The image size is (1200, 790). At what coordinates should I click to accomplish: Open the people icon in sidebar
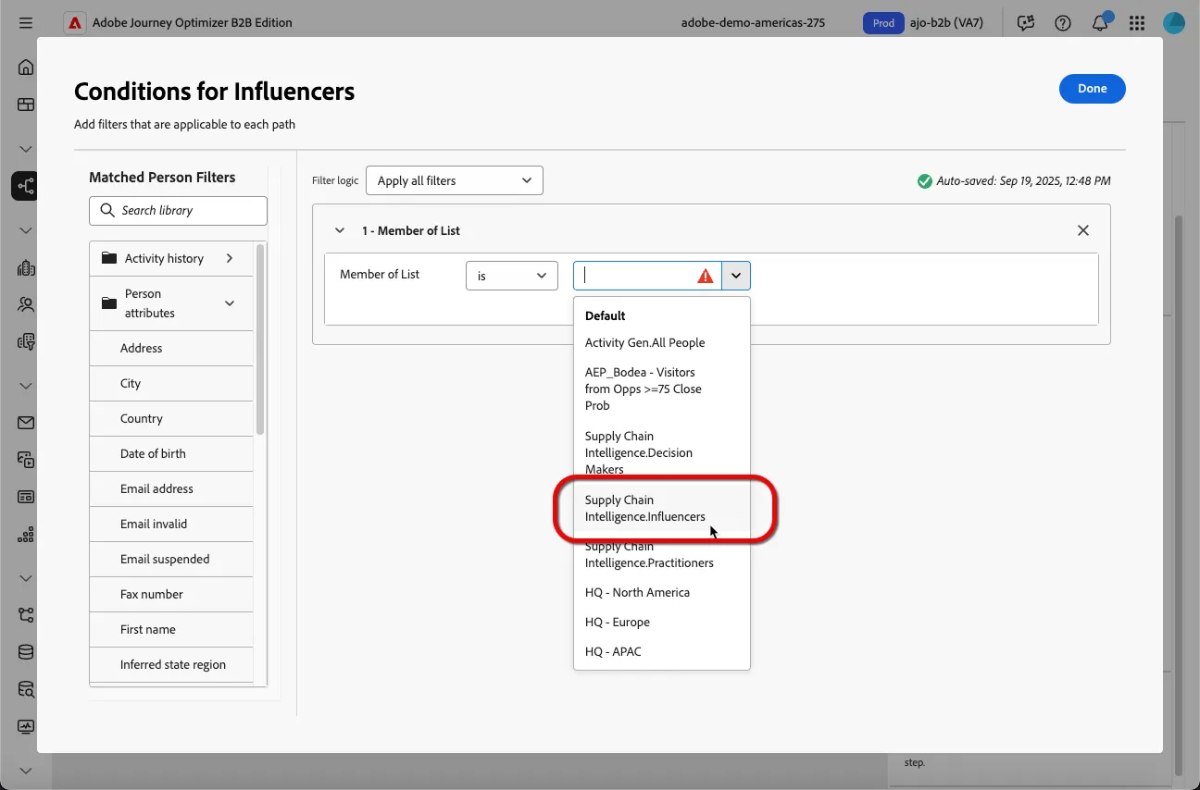tap(26, 304)
